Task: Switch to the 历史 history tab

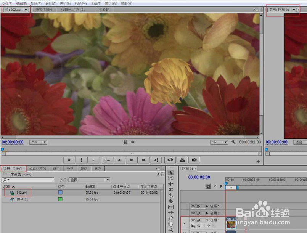Action: [x=98, y=169]
